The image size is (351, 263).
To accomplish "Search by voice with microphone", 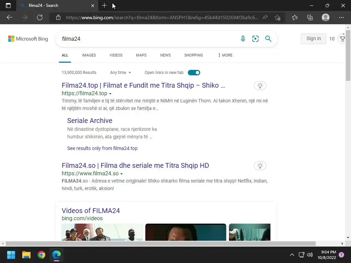I will tap(243, 39).
